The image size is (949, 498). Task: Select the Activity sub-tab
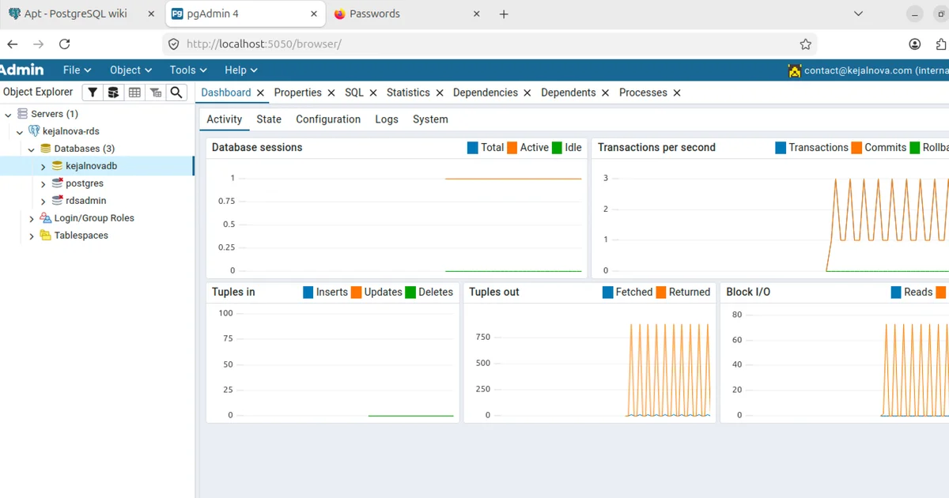pyautogui.click(x=224, y=119)
